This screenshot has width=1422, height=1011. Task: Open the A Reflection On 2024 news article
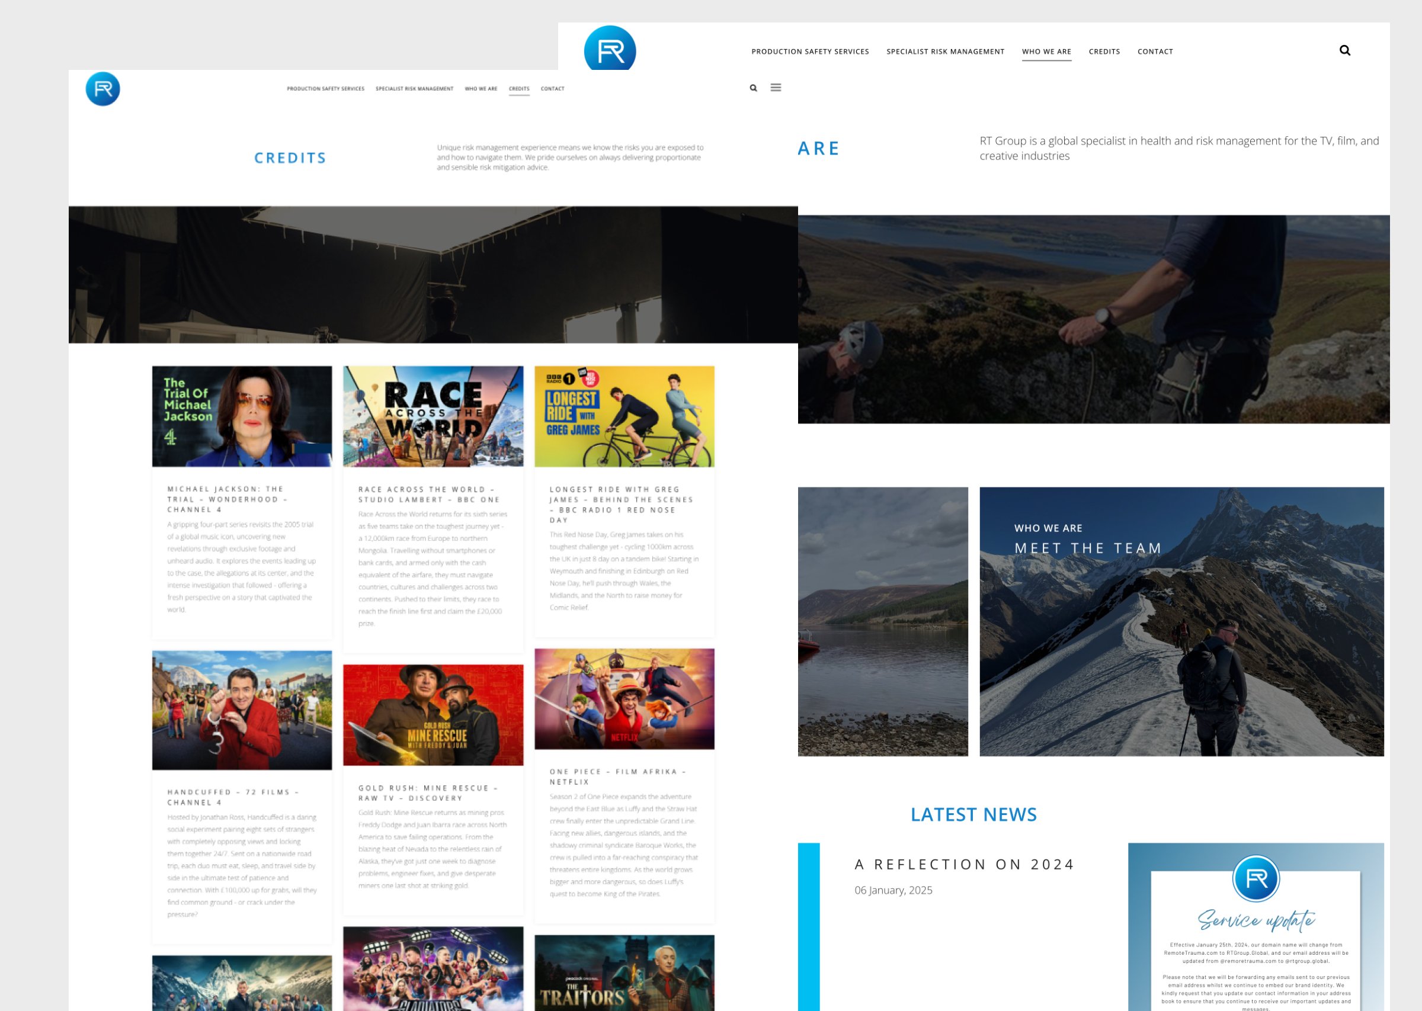pyautogui.click(x=965, y=864)
